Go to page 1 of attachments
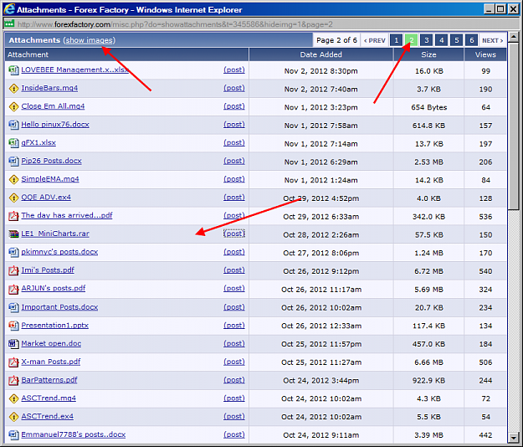Screen dimensions: 523x447 [x=397, y=40]
